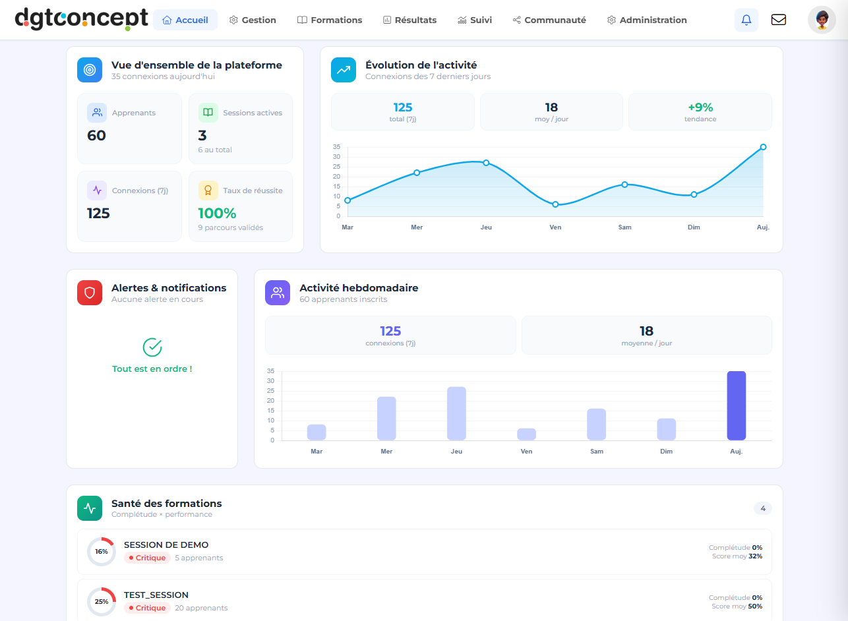This screenshot has height=621, width=848.
Task: Click the Jeu data point on line chart
Action: tap(486, 163)
